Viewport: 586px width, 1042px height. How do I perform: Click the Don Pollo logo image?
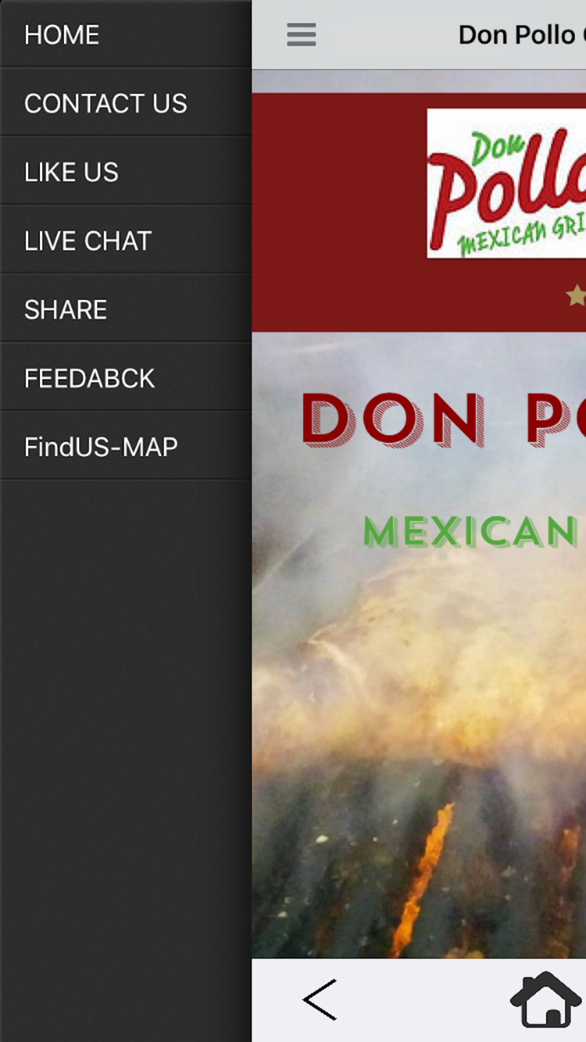click(506, 183)
